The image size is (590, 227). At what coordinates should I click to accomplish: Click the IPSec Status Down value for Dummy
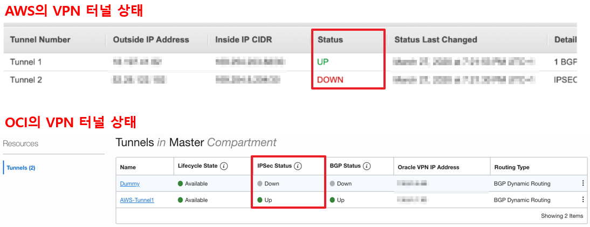point(268,184)
